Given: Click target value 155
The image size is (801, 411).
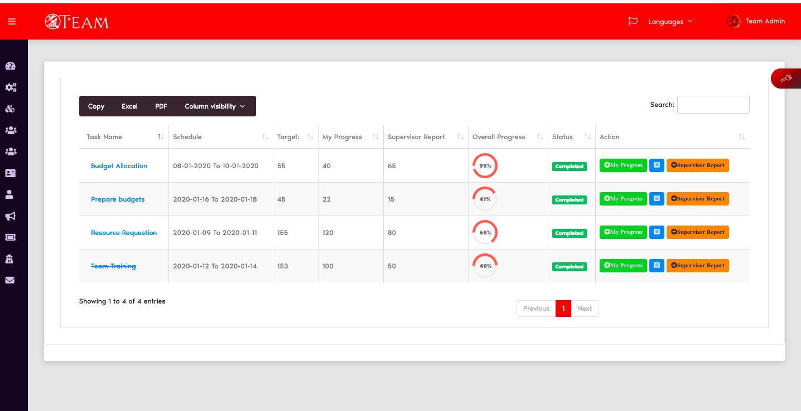Looking at the screenshot, I should click(x=282, y=233).
